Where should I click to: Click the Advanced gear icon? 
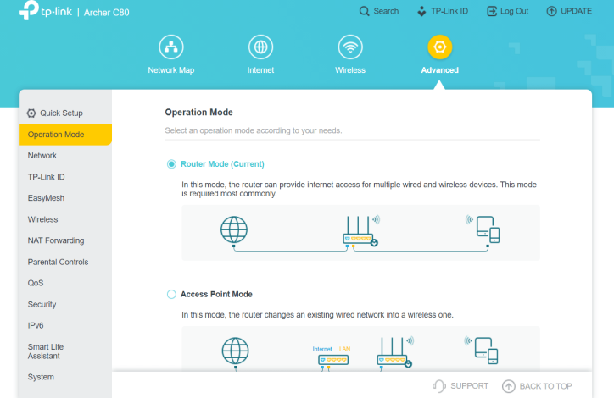click(439, 47)
